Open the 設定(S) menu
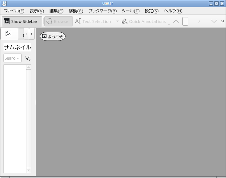This screenshot has width=226, height=178. pos(152,11)
